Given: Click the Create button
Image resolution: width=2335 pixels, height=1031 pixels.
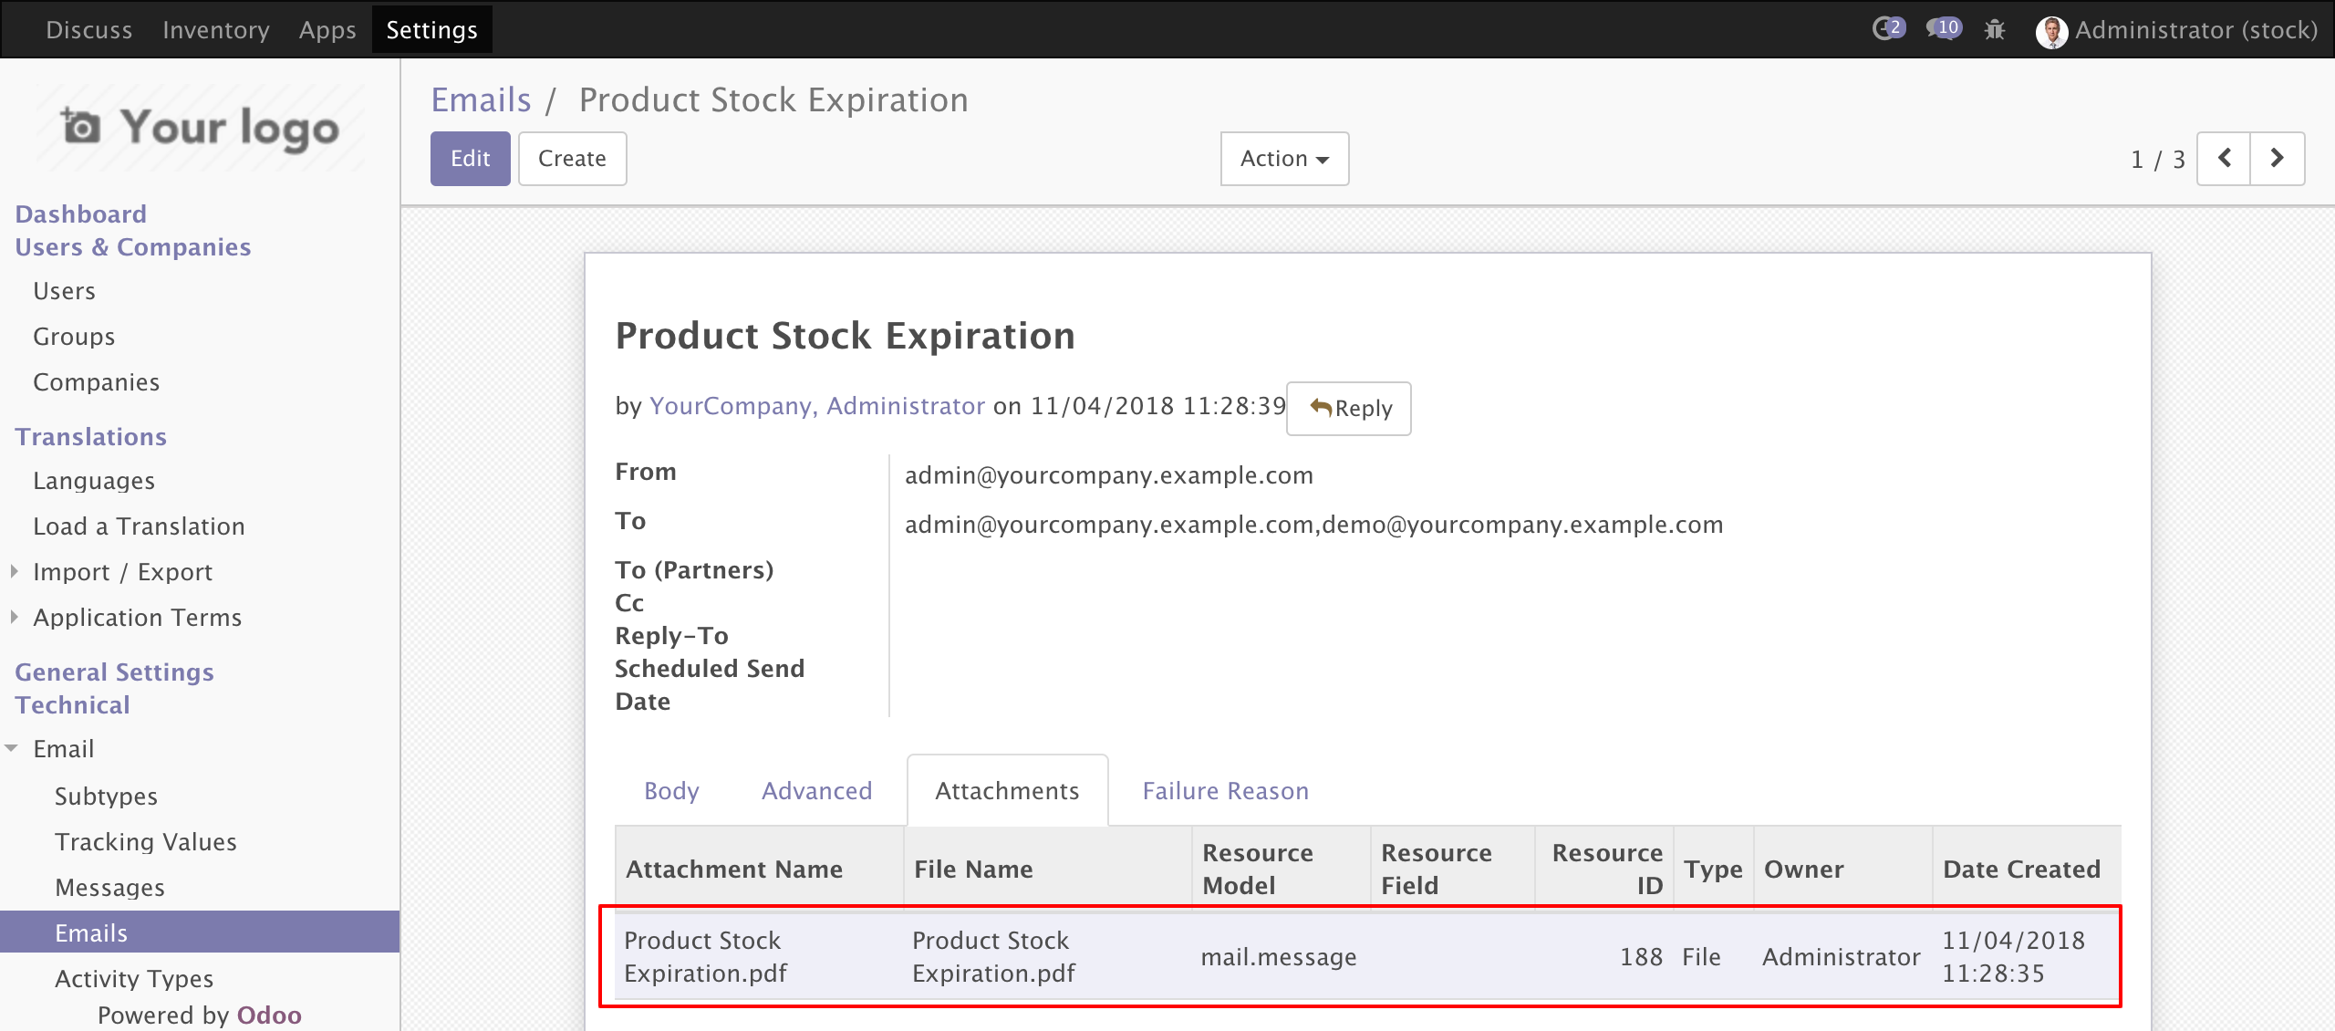Looking at the screenshot, I should click(572, 159).
